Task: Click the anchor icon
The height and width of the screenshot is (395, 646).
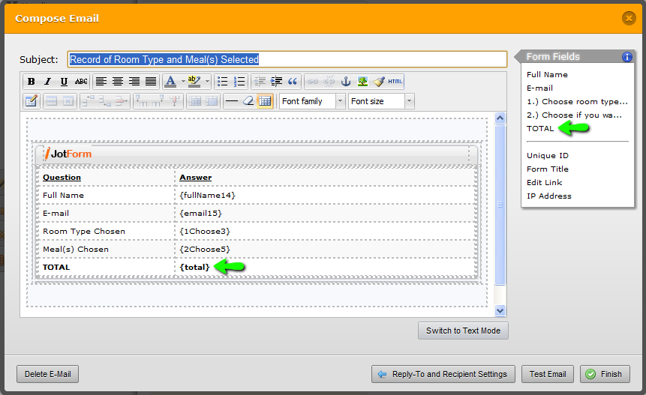Action: pos(346,82)
